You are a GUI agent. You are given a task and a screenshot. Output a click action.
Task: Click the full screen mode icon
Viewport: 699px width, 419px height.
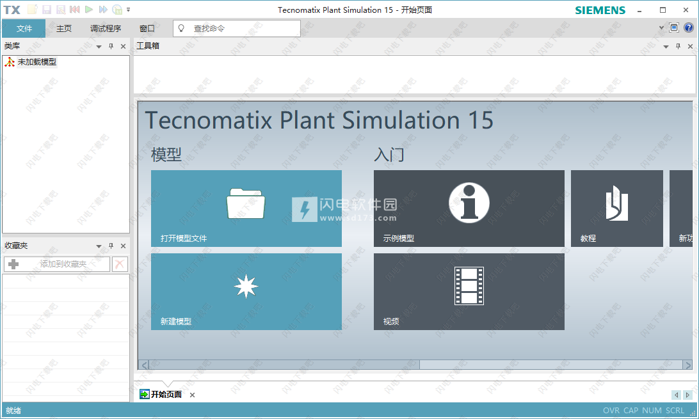tap(674, 28)
